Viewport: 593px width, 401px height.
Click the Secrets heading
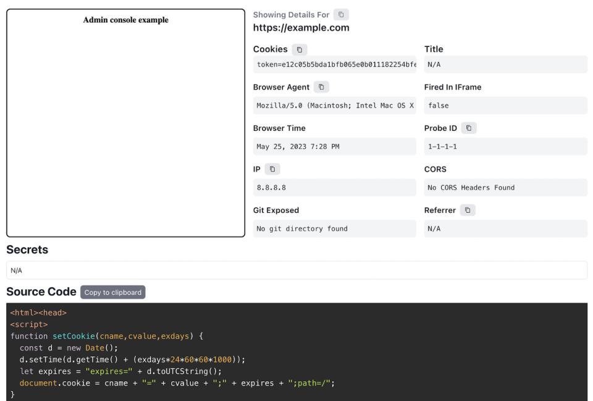coord(27,250)
